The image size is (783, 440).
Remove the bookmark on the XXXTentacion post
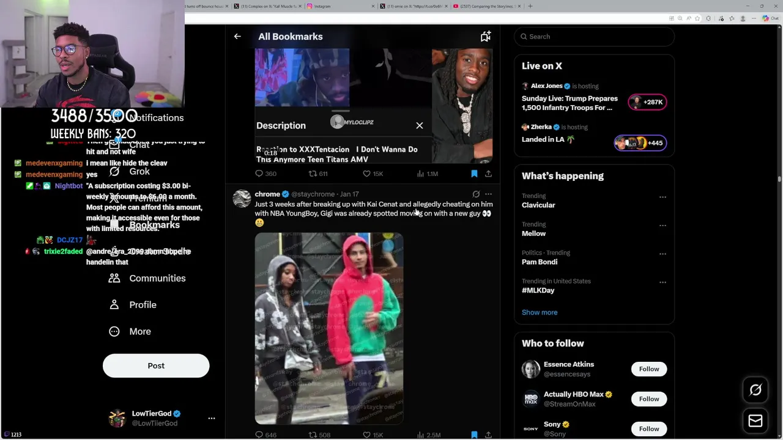[x=474, y=174]
